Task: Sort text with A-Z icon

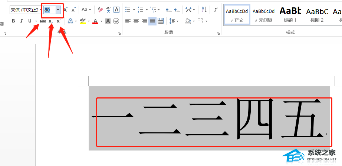Action: point(204,10)
